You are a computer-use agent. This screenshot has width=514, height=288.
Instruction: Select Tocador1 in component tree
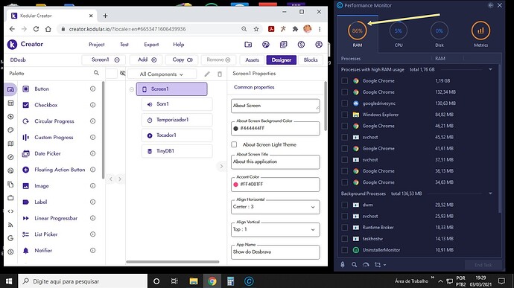[177, 135]
